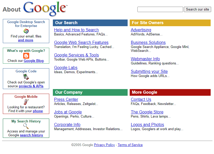Open the Privacy Policy link
The image size is (214, 154).
104,145
